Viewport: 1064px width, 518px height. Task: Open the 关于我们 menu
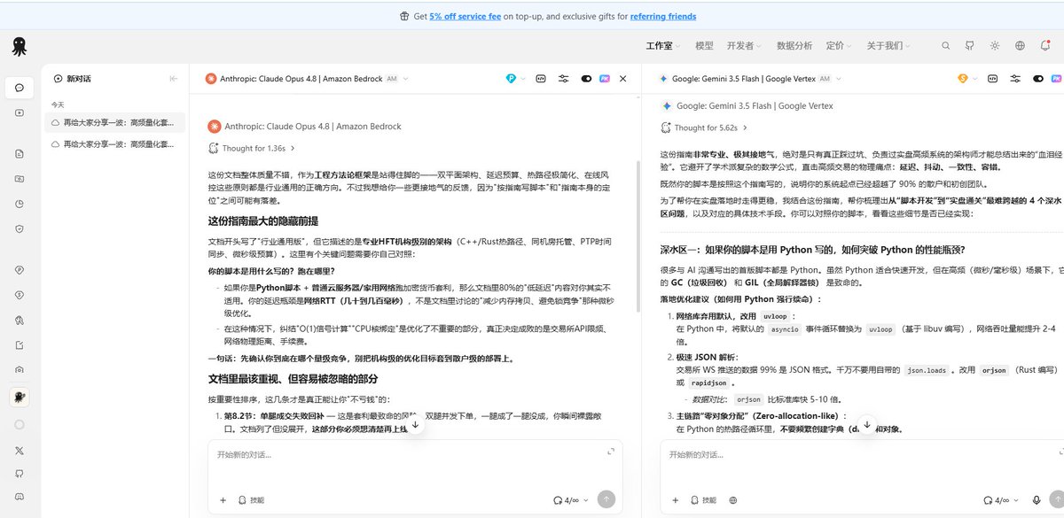pos(888,46)
